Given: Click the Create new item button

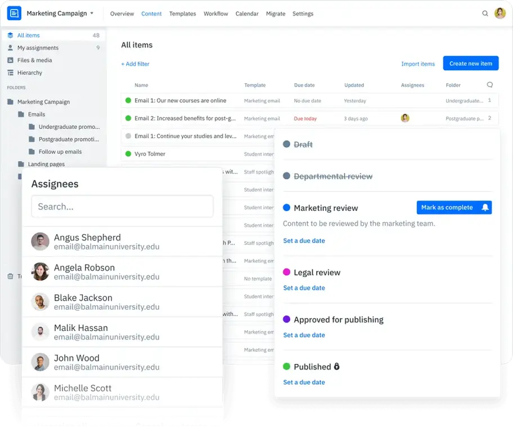Looking at the screenshot, I should [470, 63].
